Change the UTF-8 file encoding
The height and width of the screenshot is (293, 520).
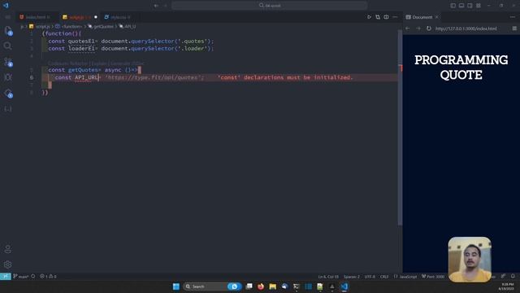click(370, 277)
